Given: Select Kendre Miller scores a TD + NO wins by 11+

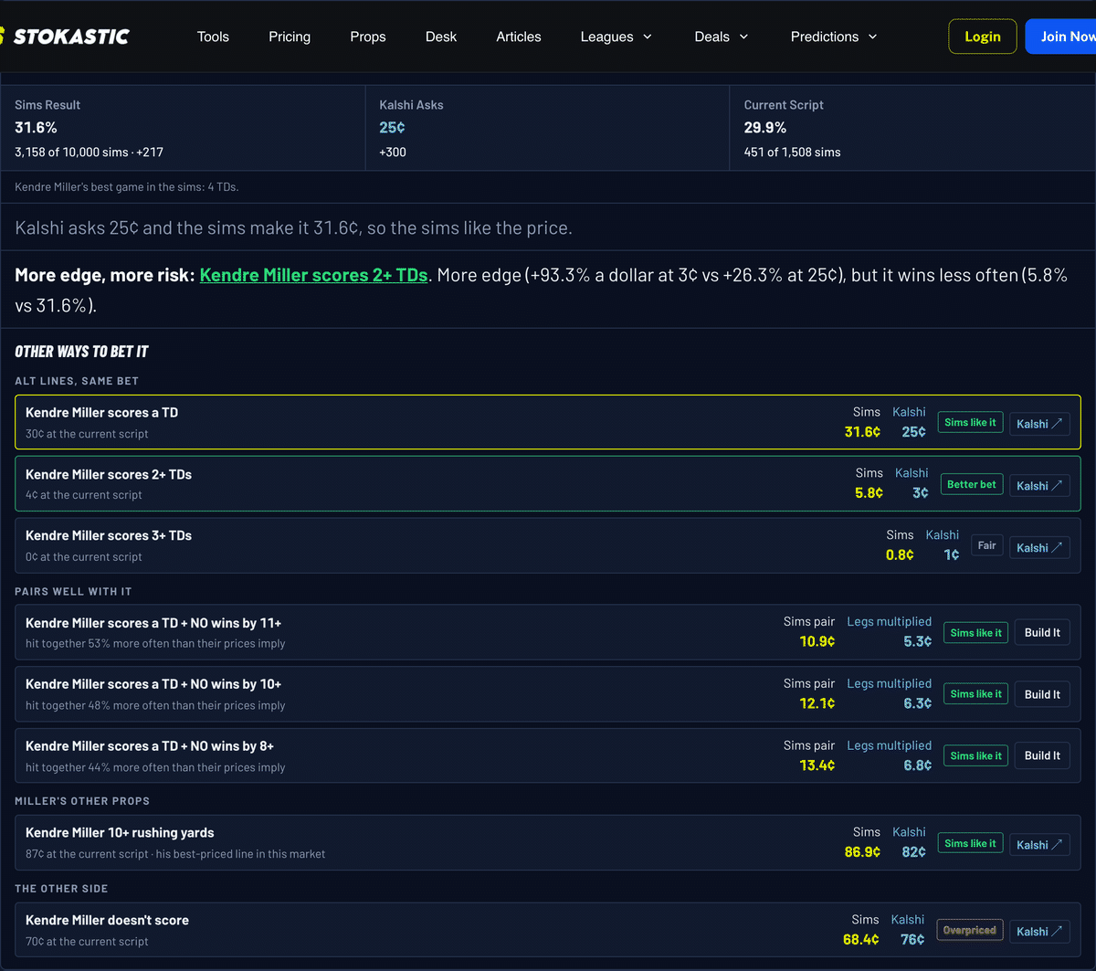Looking at the screenshot, I should [x=153, y=623].
